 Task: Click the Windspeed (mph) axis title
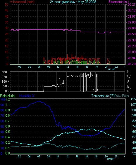coord(22,2)
